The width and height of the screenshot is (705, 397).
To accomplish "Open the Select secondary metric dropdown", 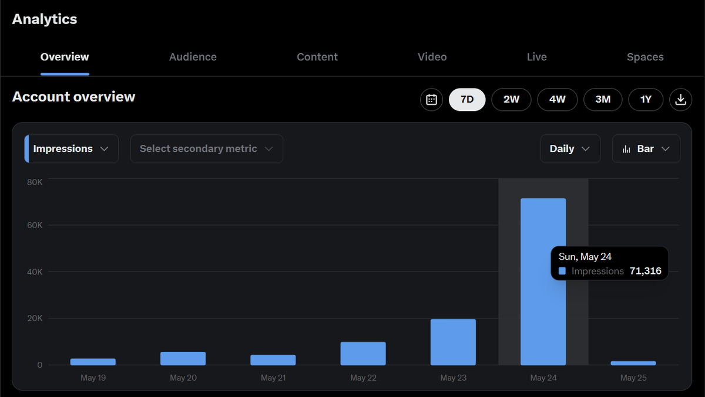I will 207,149.
